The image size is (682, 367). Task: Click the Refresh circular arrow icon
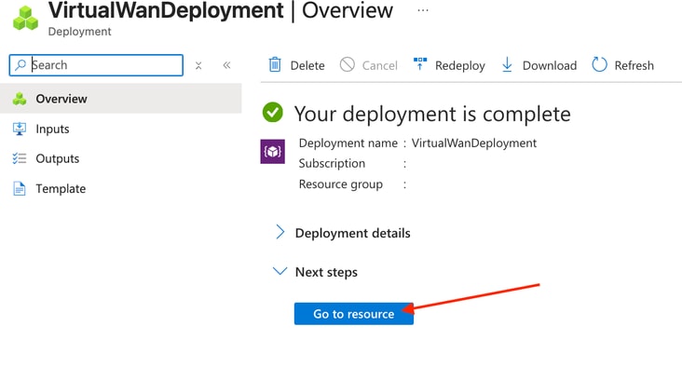point(599,64)
